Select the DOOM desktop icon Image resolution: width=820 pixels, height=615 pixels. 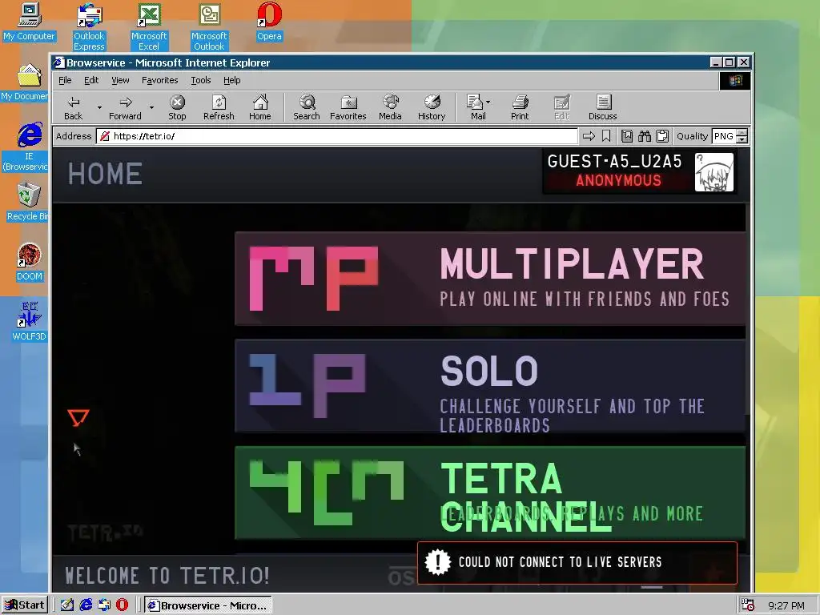29,263
